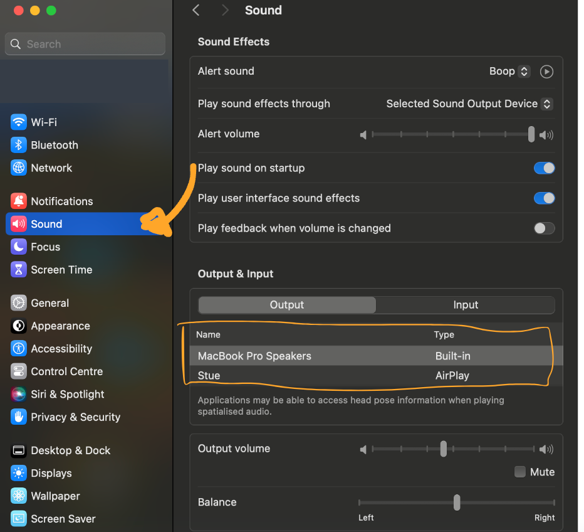The height and width of the screenshot is (532, 584).
Task: Open the Boop alert sound dropdown
Action: (x=509, y=72)
